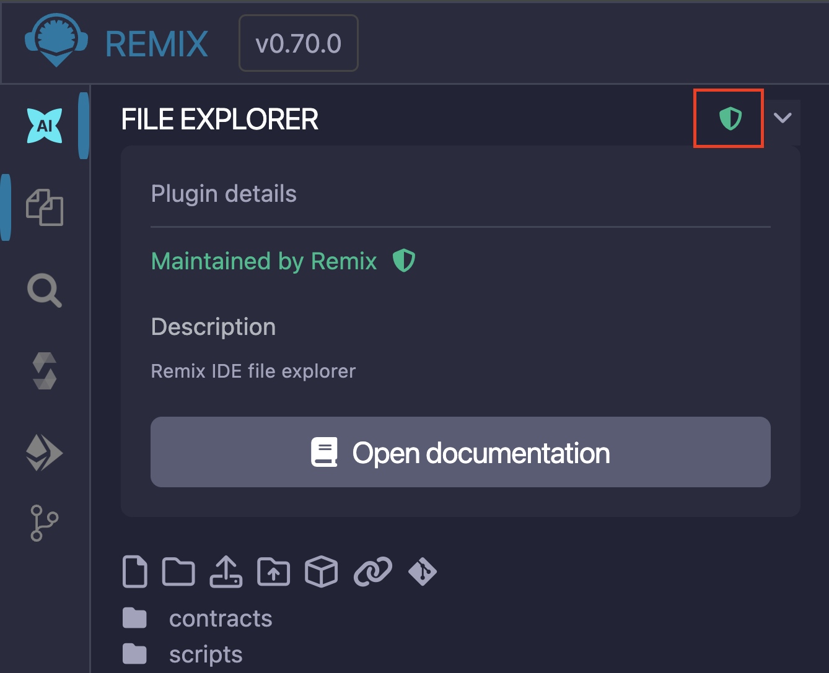Open the RemixAI assistant plugin

pyautogui.click(x=45, y=125)
